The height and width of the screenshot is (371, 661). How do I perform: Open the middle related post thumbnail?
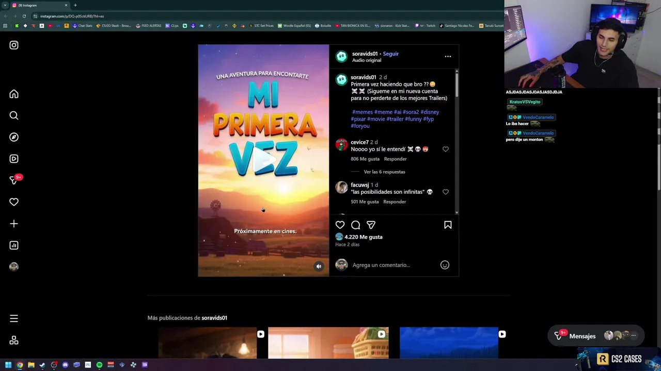(x=328, y=343)
